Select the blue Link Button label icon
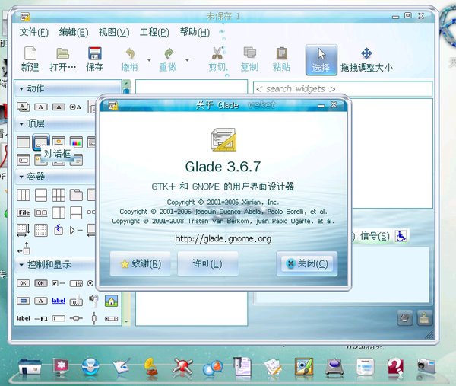The height and width of the screenshot is (386, 456). coord(59,301)
